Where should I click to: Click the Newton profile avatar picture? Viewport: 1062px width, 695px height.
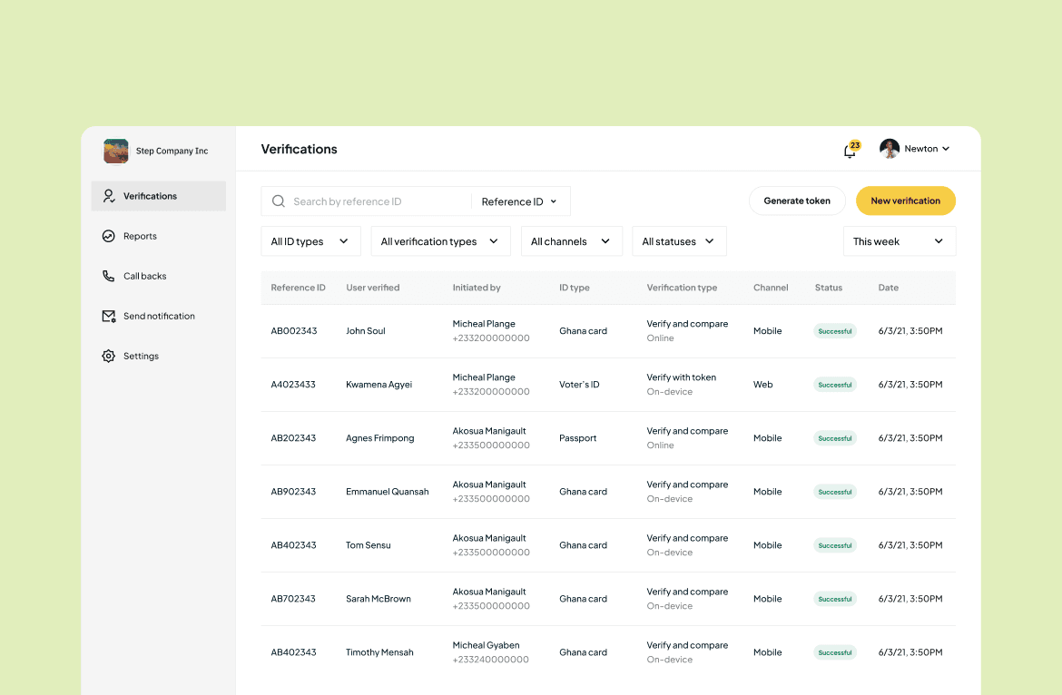pos(888,148)
